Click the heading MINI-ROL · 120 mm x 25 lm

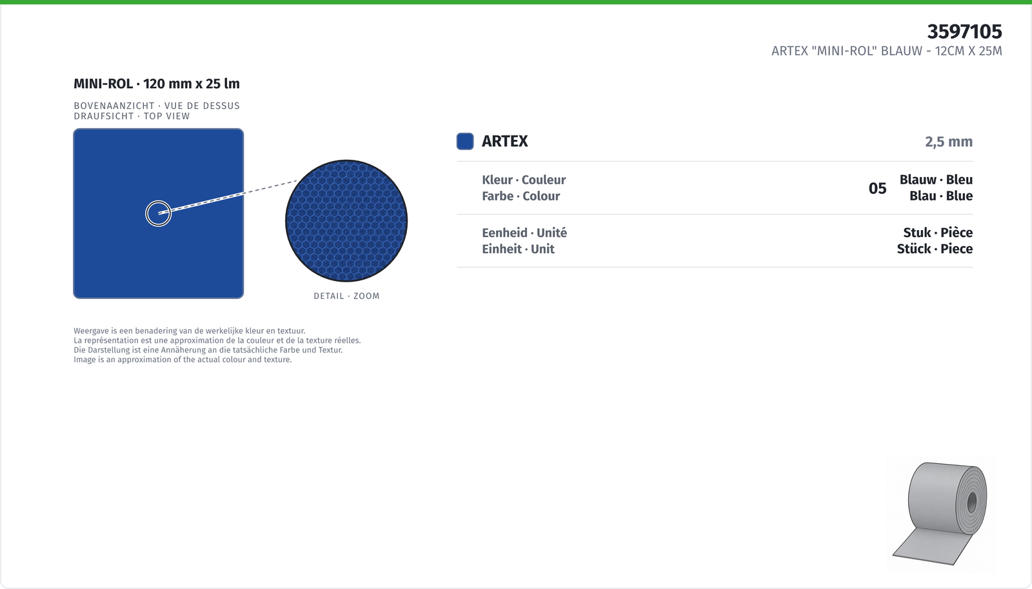tap(157, 84)
